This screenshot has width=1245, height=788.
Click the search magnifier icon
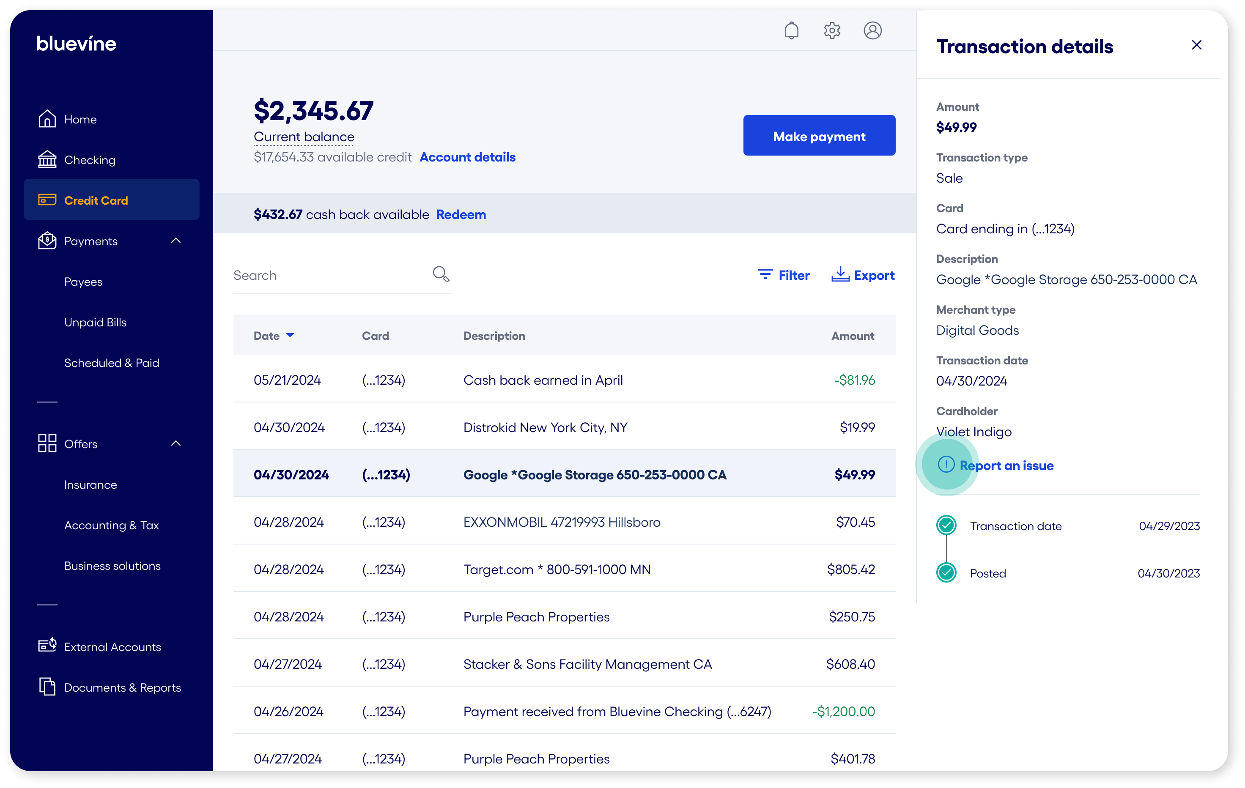point(441,274)
